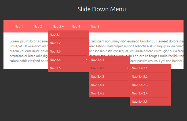The width and height of the screenshot is (187, 121).
Task: Open the Nav 1 menu item
Action: click(19, 27)
